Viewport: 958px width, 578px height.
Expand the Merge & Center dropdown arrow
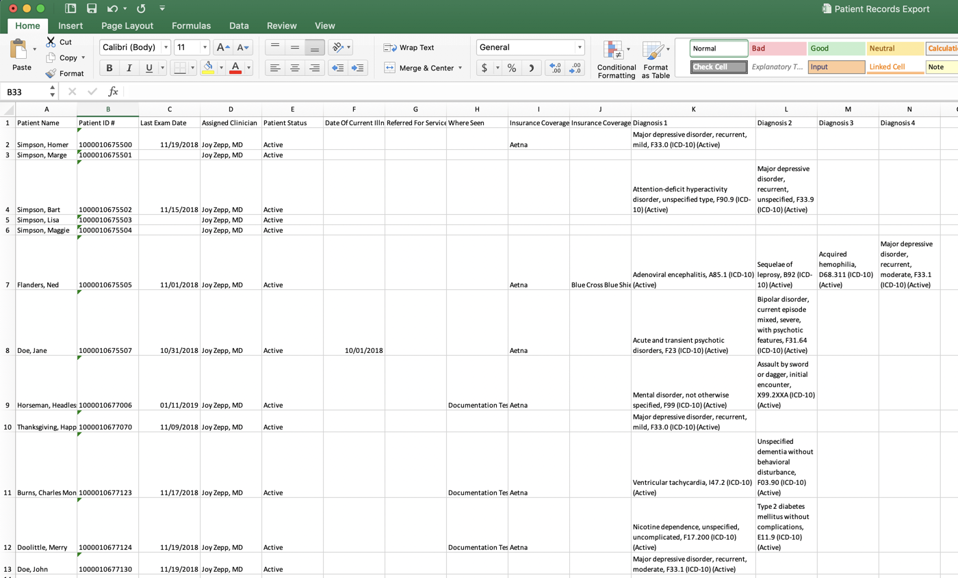461,68
